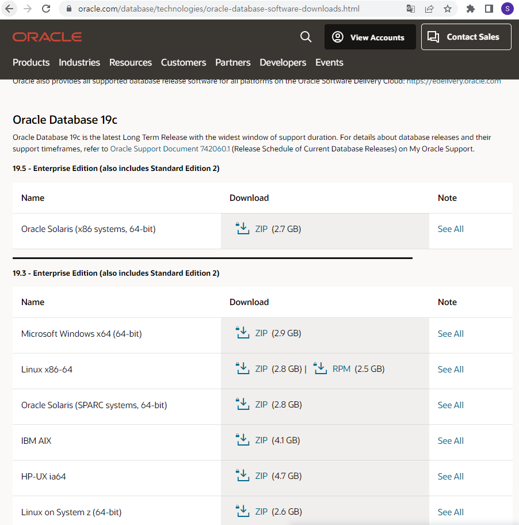Download RPM link for Linux x86-64
Image resolution: width=519 pixels, height=525 pixels.
341,369
